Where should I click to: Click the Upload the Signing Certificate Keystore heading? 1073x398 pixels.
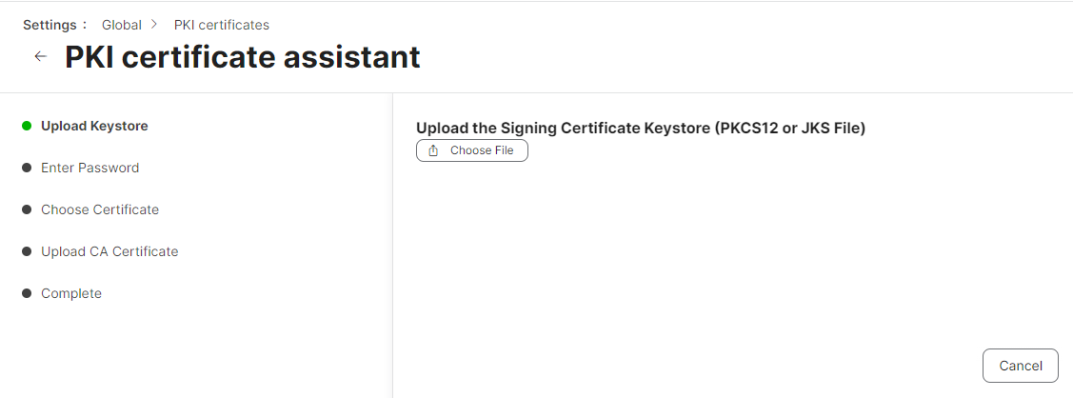(640, 128)
